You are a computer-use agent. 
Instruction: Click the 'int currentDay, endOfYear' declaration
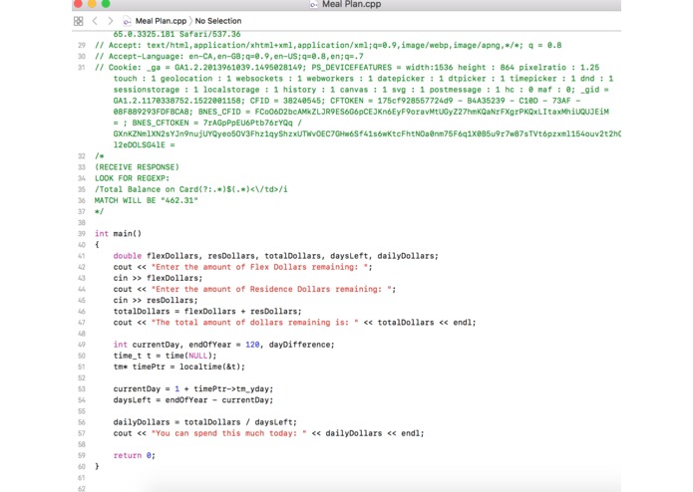pos(224,345)
